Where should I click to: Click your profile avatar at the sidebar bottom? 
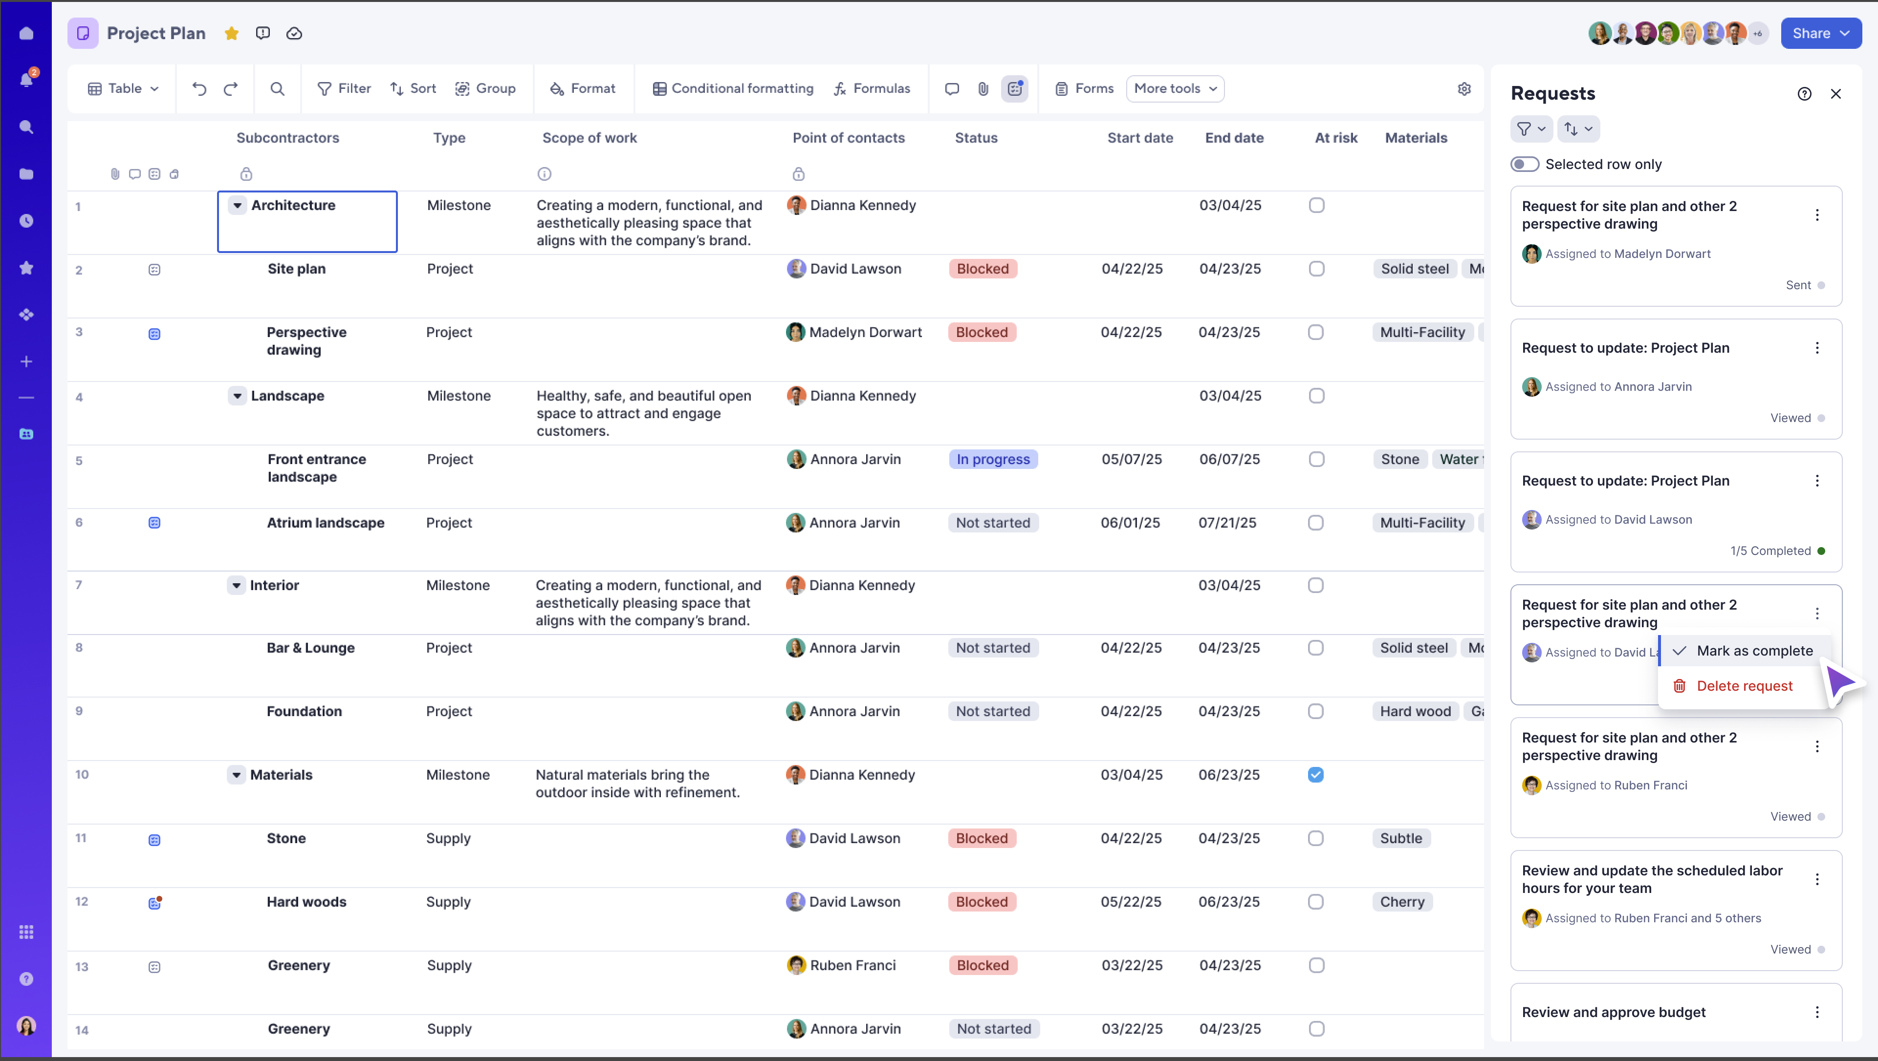[x=26, y=1026]
